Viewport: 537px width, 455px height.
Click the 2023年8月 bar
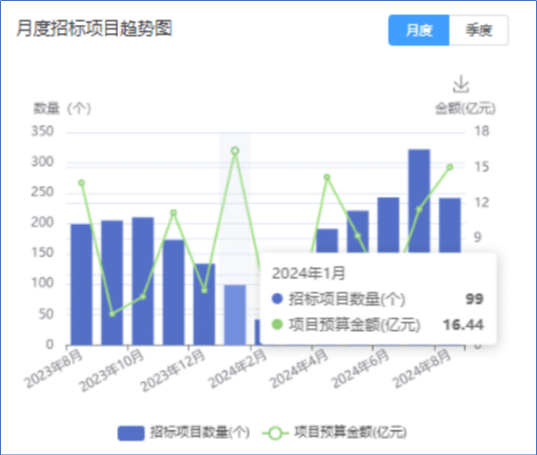(81, 285)
